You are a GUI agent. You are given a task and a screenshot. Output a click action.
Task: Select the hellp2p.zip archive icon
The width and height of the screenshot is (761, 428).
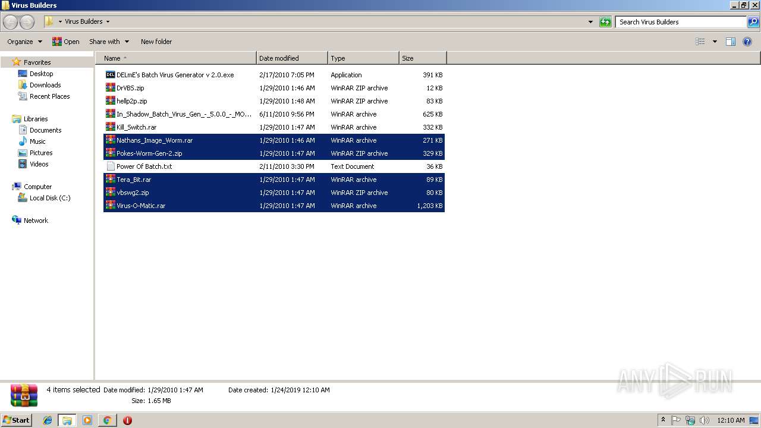click(110, 101)
